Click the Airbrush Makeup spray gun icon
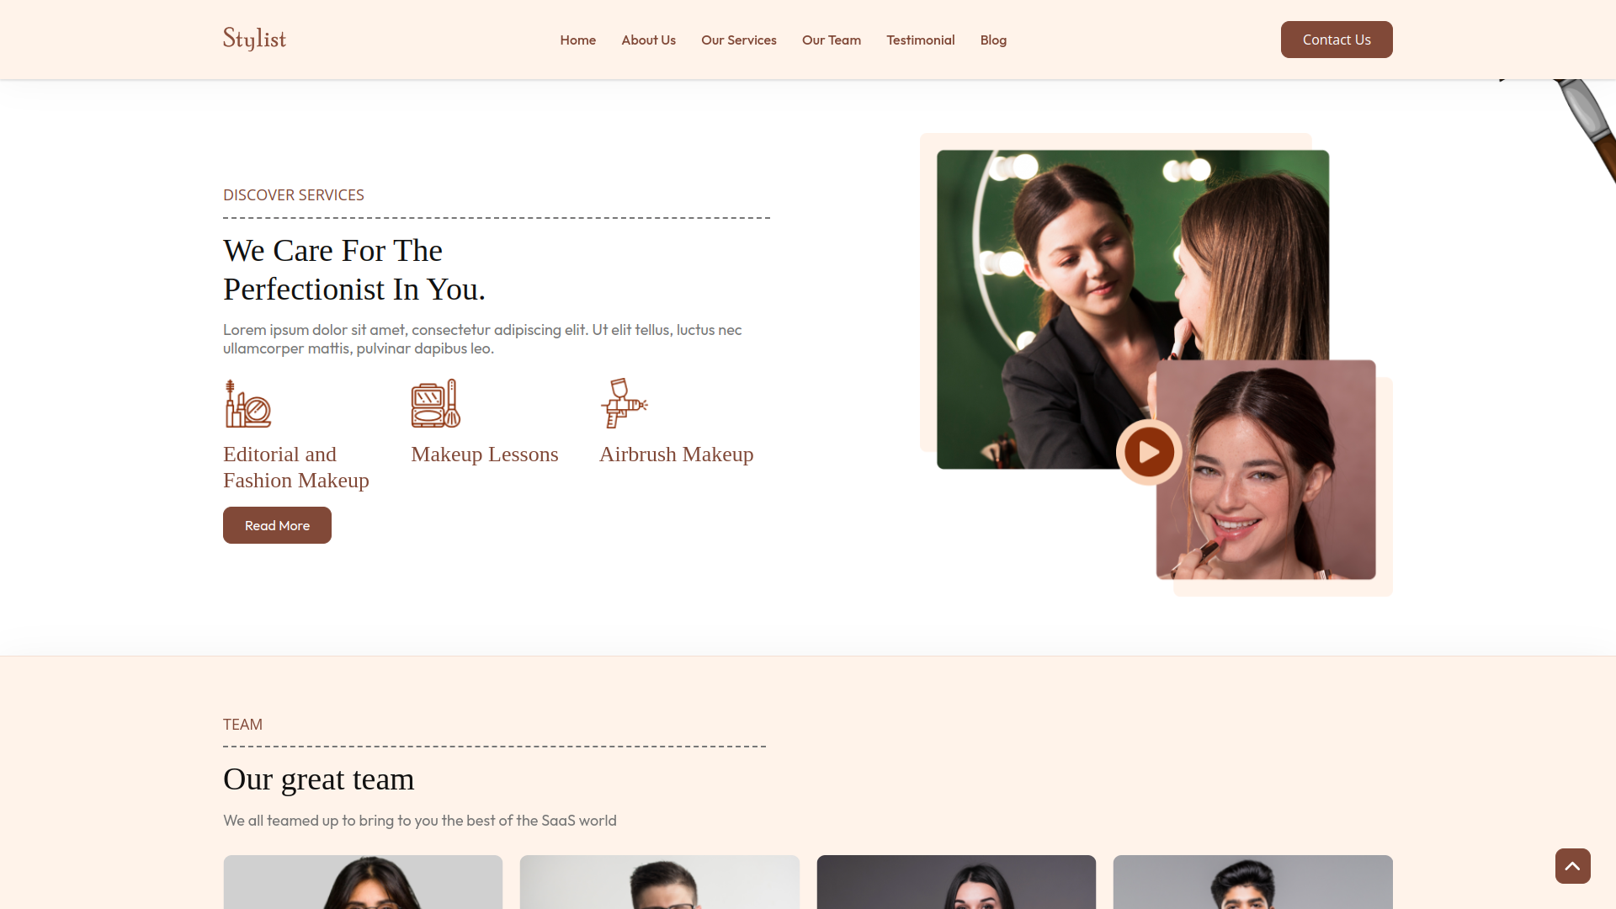1616x909 pixels. 624,403
